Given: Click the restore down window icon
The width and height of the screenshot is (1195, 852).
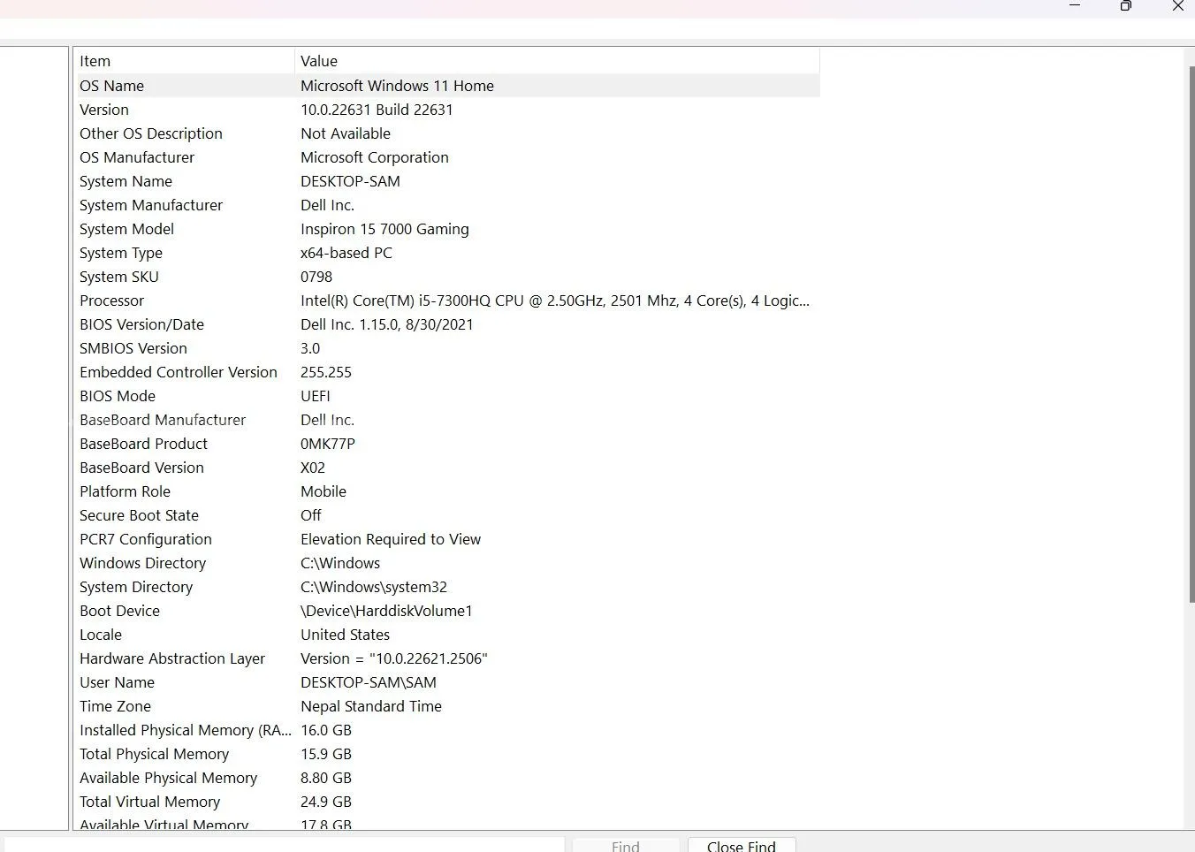Looking at the screenshot, I should tap(1125, 6).
